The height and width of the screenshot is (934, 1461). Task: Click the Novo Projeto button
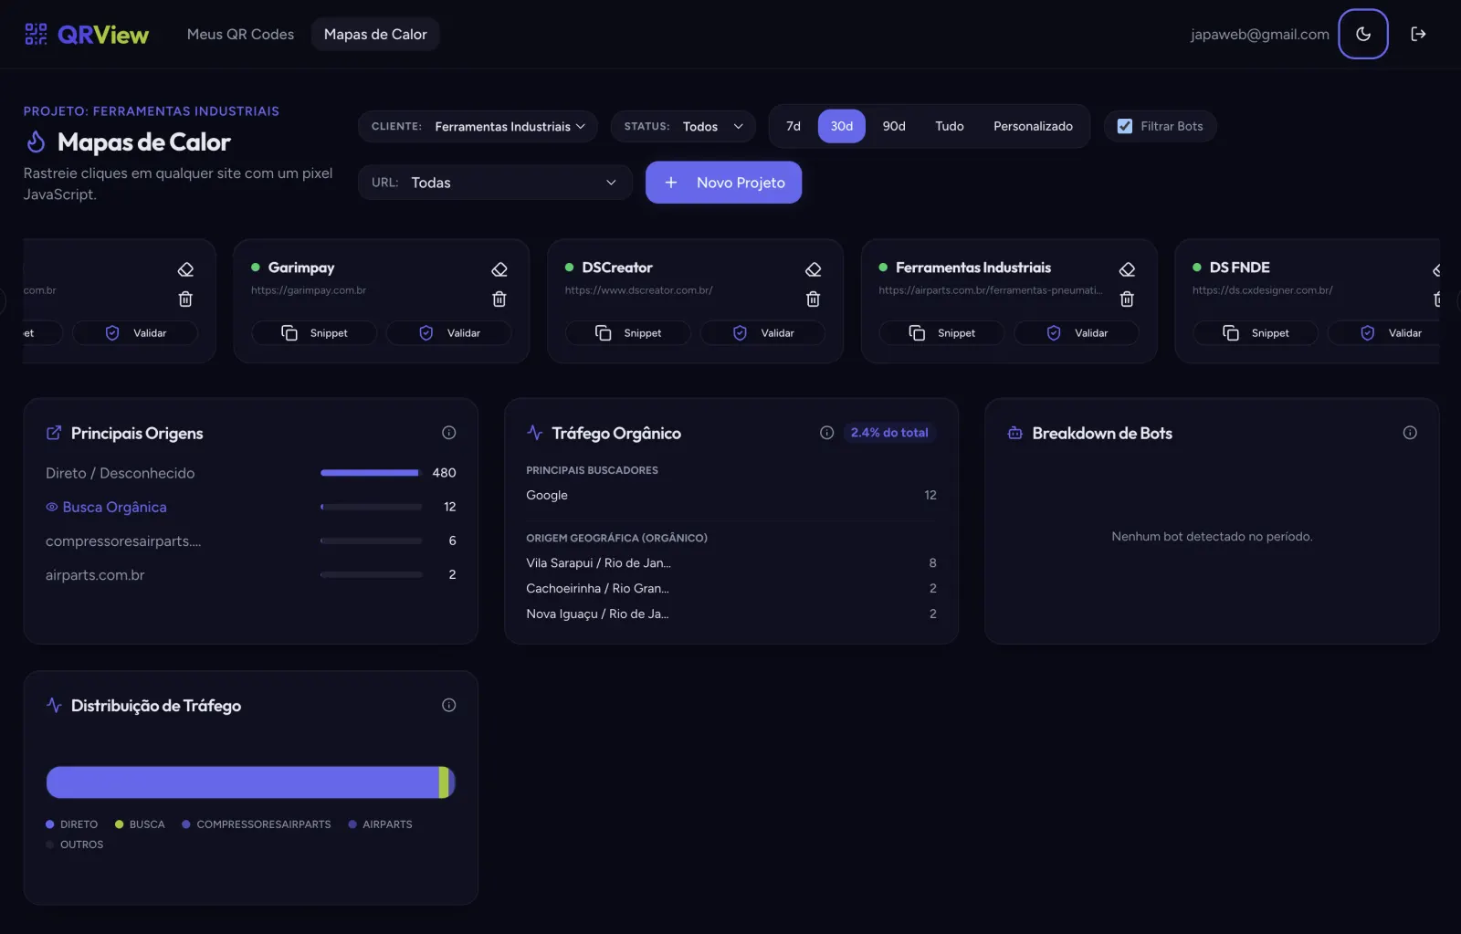coord(724,183)
